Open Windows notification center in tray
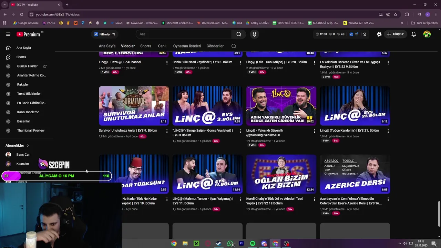The height and width of the screenshot is (248, 441). [x=434, y=244]
